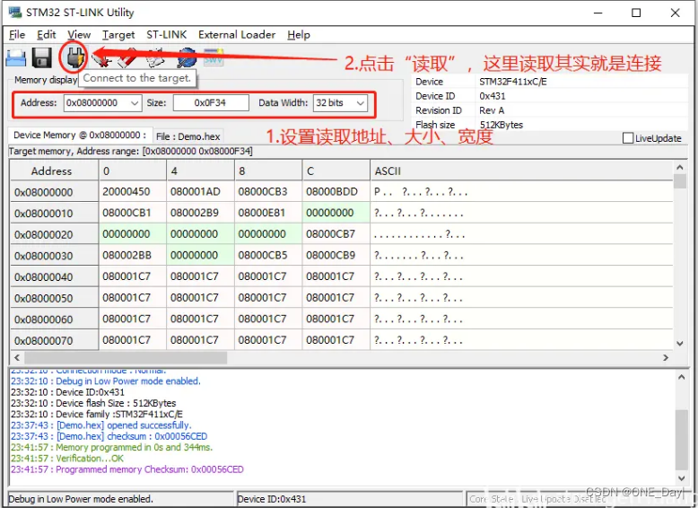Click the memory grid horizontal scrollbar thumb
698x508 pixels.
[x=126, y=357]
